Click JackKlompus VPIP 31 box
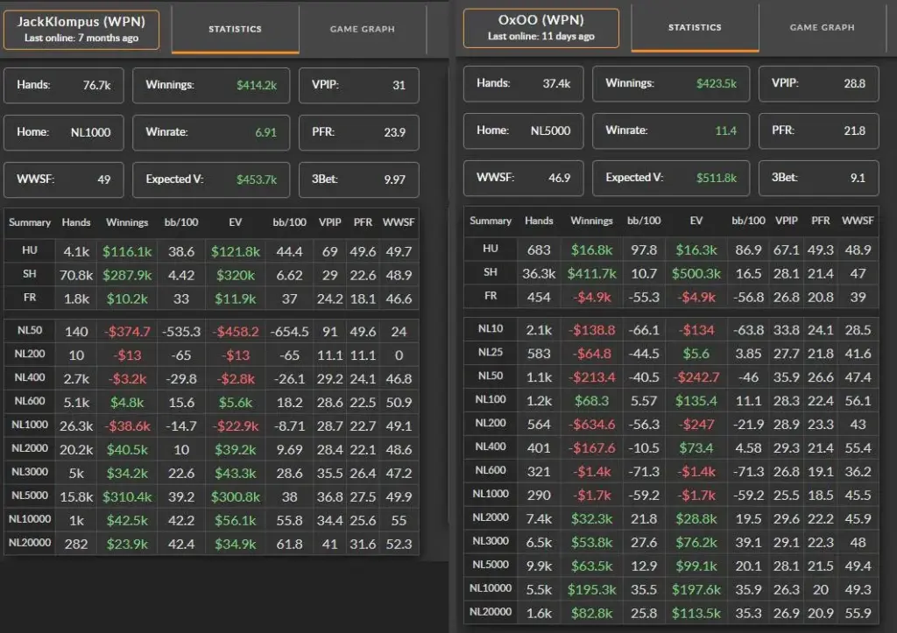Screen dimensions: 897x633 click(358, 85)
